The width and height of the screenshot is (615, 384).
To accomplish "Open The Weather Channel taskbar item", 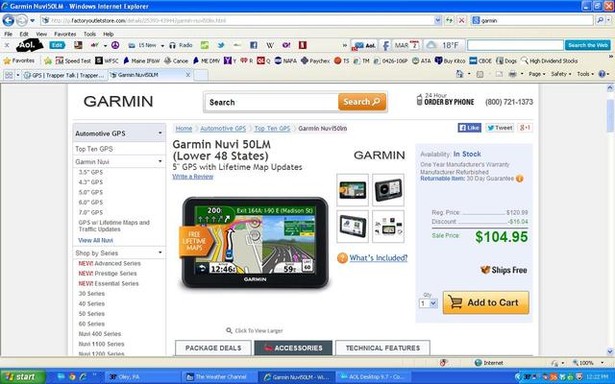I will (x=220, y=377).
